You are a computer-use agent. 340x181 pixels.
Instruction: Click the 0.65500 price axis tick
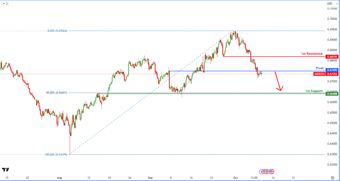(332, 113)
